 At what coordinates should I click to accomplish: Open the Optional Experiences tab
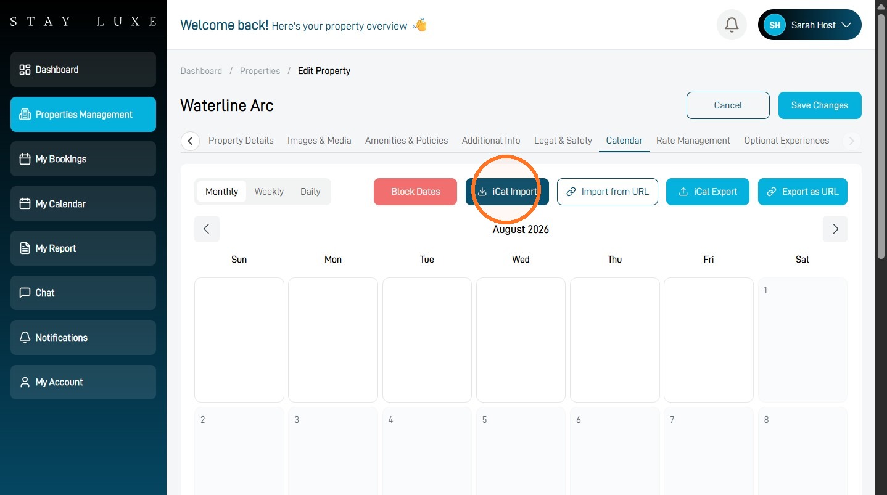click(786, 141)
